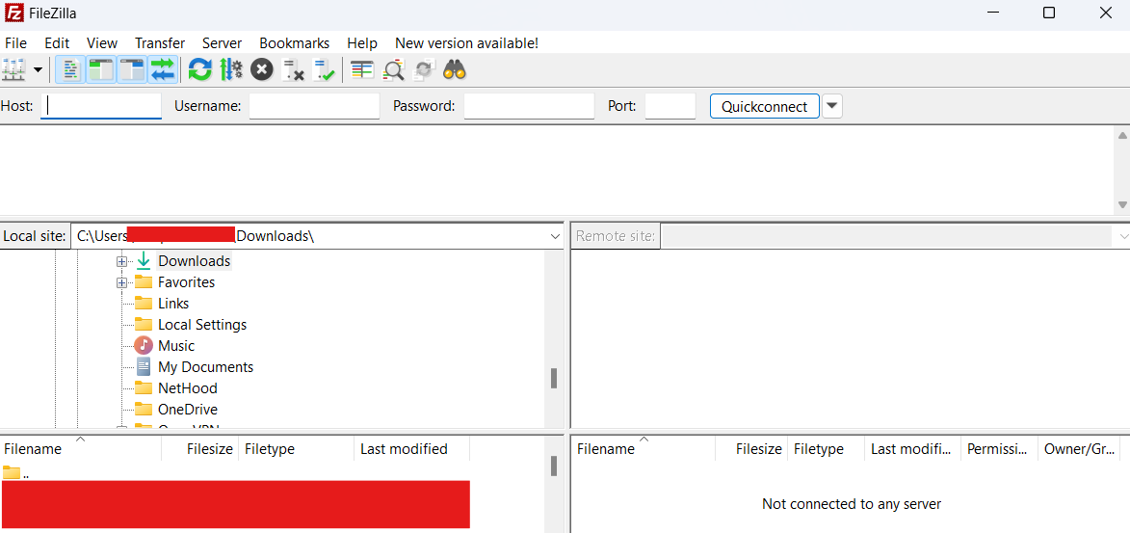Sort remote files by Filename column

(643, 448)
